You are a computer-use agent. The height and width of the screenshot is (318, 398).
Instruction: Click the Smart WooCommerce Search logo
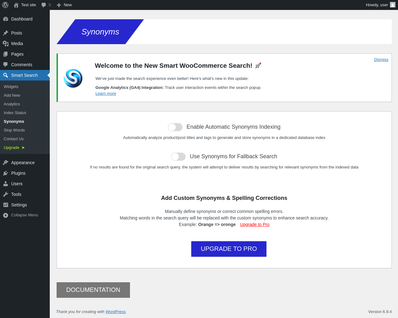(x=73, y=78)
